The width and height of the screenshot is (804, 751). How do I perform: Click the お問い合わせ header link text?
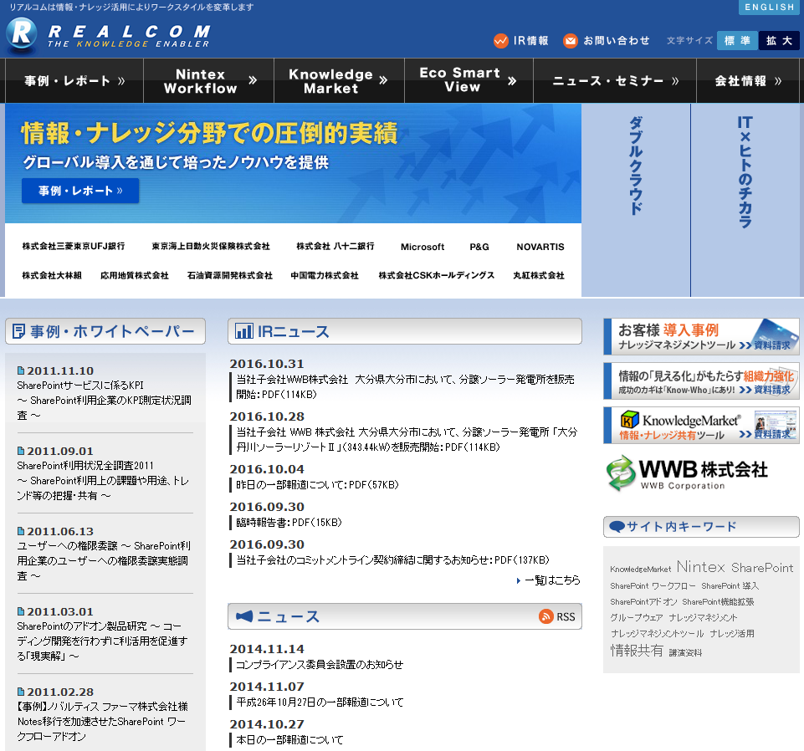(x=617, y=40)
